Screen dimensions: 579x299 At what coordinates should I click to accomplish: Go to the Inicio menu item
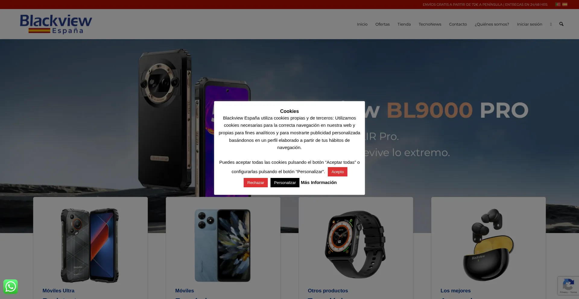[x=362, y=24]
